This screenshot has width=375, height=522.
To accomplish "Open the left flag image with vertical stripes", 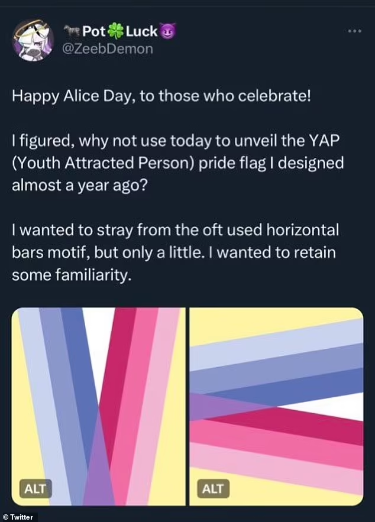I will [98, 407].
